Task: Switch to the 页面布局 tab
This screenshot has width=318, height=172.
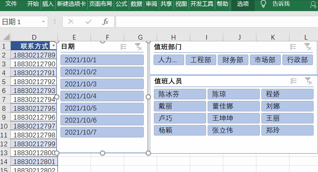Action: pos(100,3)
